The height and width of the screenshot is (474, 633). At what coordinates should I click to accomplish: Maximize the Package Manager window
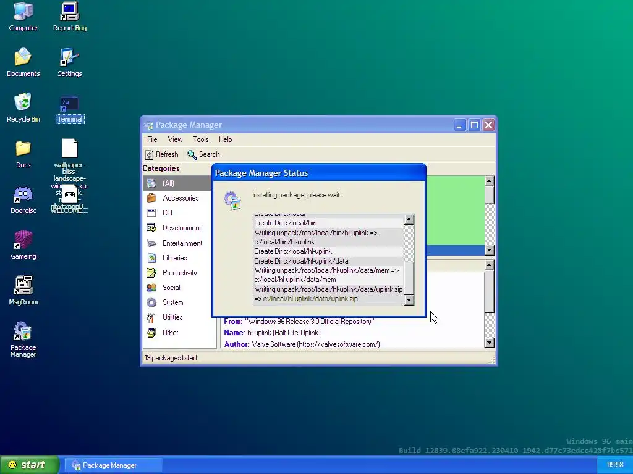pyautogui.click(x=474, y=125)
